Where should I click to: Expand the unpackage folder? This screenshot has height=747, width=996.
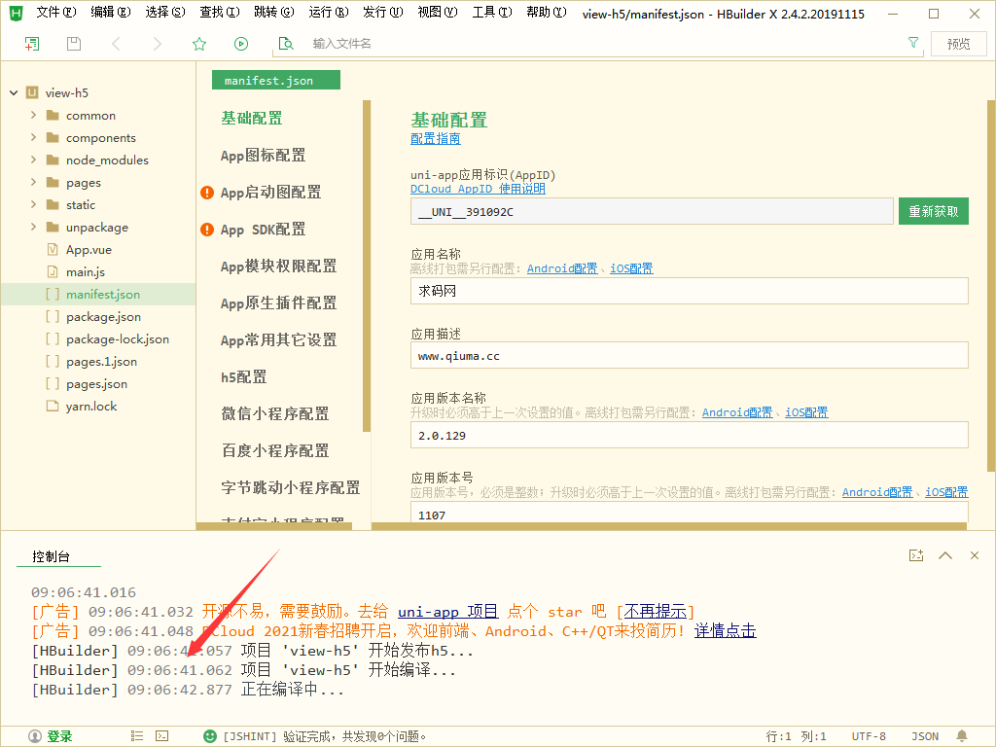[34, 227]
